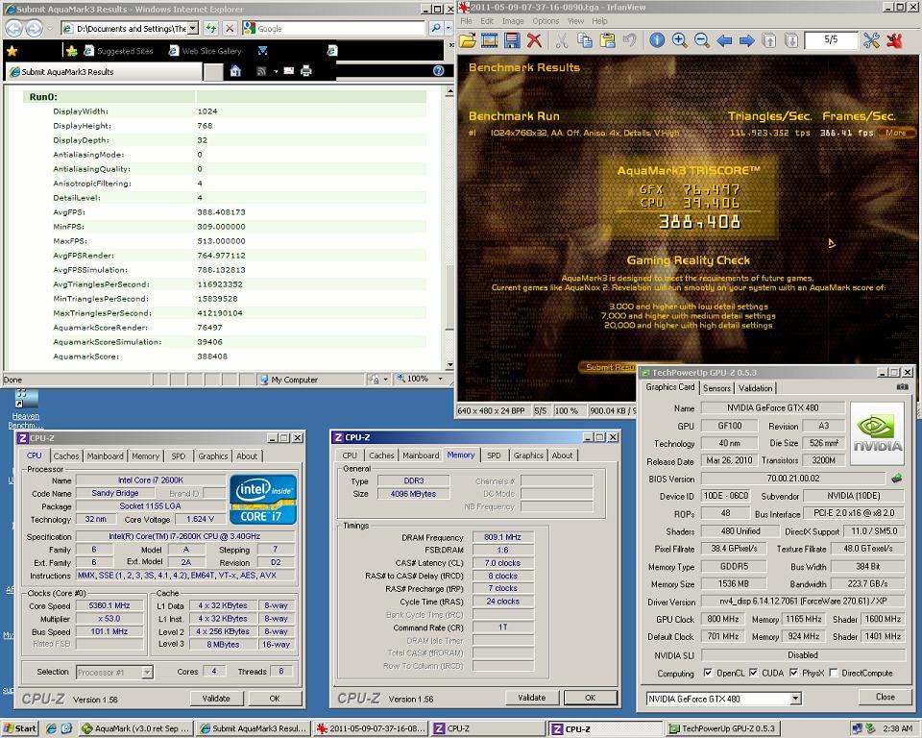Image resolution: width=922 pixels, height=738 pixels.
Task: Click the Open file icon in IrfanView
Action: pos(468,40)
